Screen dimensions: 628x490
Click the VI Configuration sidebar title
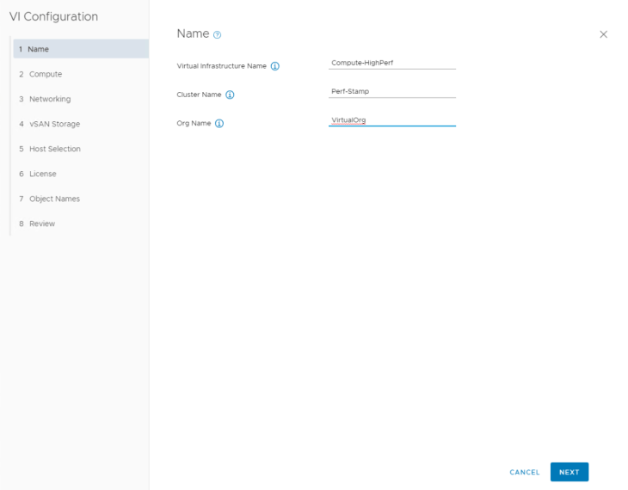pos(53,16)
